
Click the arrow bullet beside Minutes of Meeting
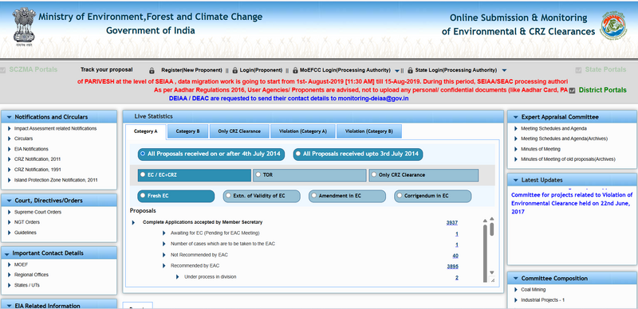pos(516,149)
